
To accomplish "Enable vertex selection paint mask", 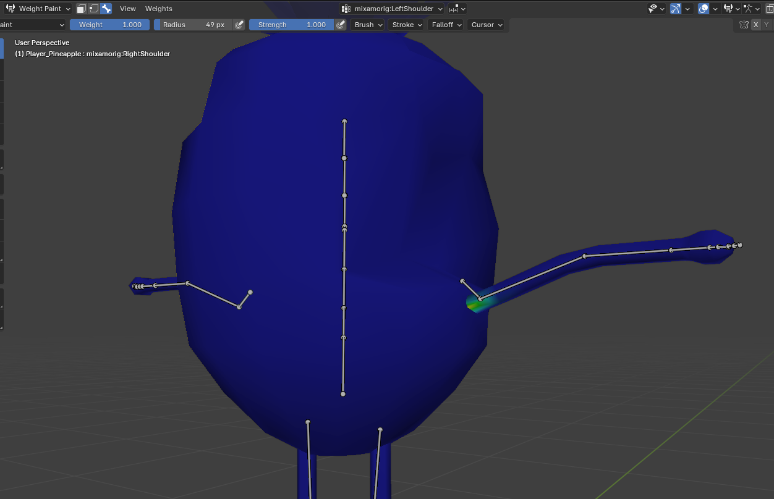I will (93, 9).
